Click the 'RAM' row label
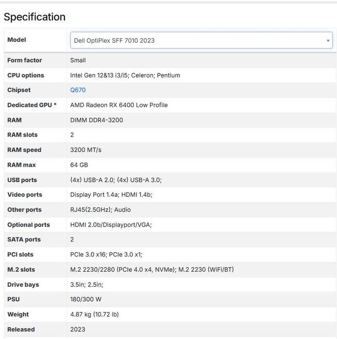The image size is (337, 339). click(14, 120)
